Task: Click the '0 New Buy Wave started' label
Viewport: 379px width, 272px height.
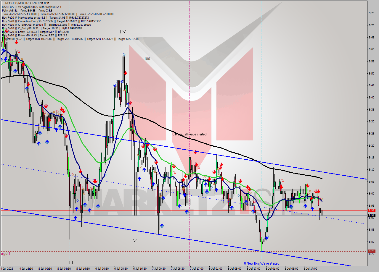Action: point(261,263)
